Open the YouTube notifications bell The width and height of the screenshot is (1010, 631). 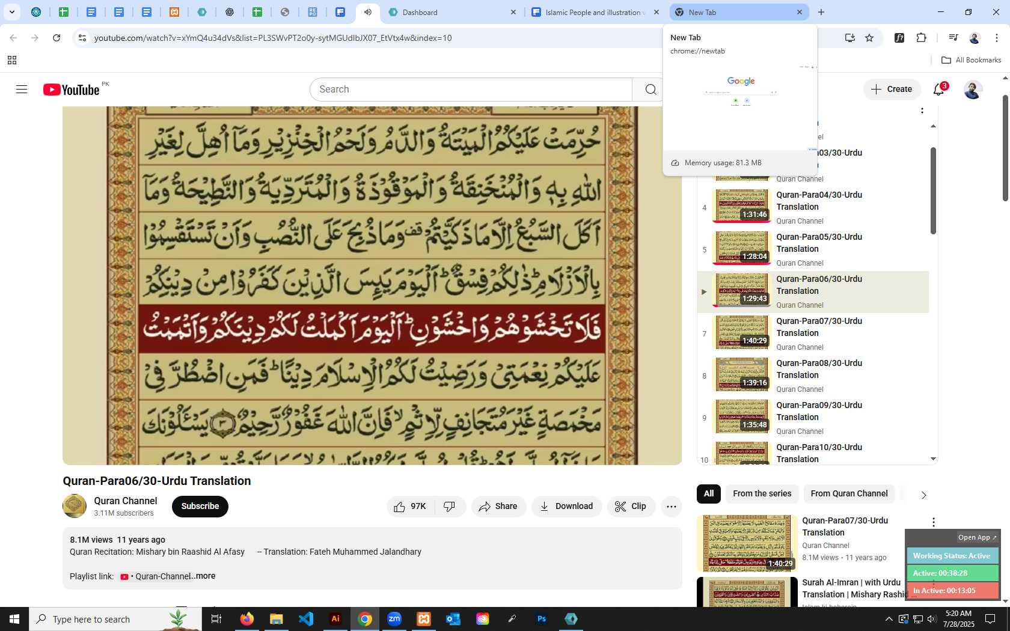[x=939, y=90]
